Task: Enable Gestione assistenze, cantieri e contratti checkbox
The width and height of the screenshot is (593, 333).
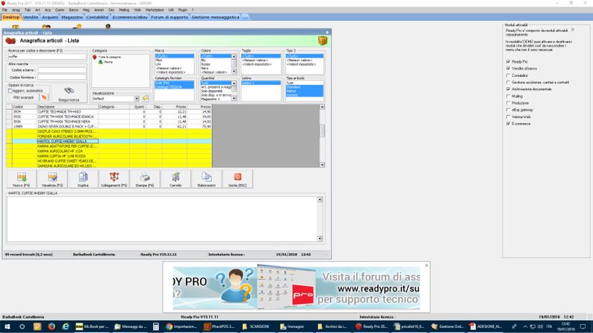Action: click(x=509, y=82)
